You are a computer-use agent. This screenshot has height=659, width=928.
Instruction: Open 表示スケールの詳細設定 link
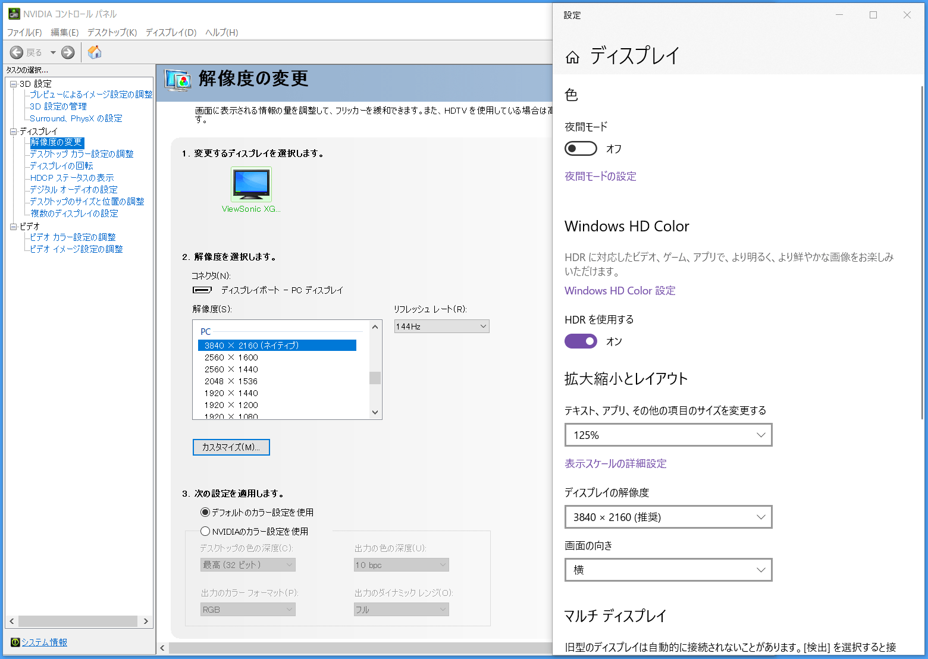(x=616, y=463)
